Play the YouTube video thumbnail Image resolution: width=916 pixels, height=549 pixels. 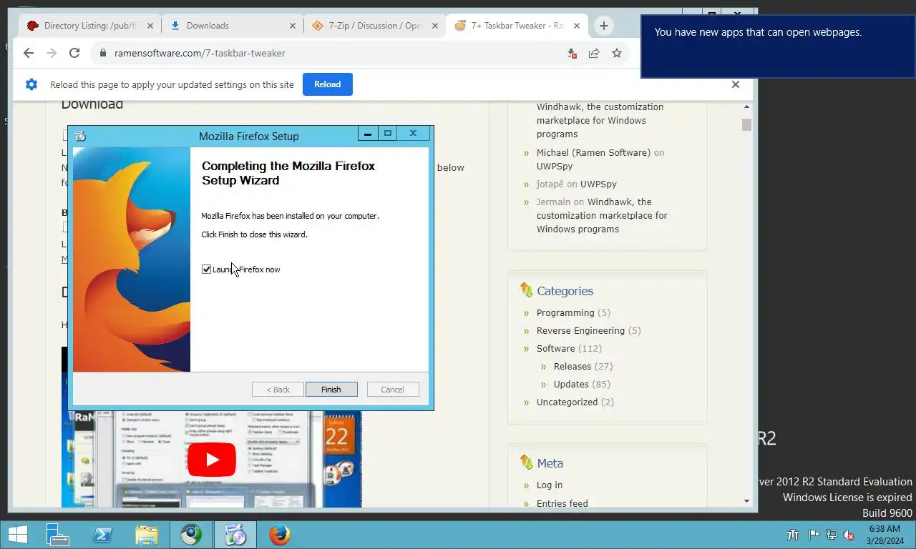212,460
